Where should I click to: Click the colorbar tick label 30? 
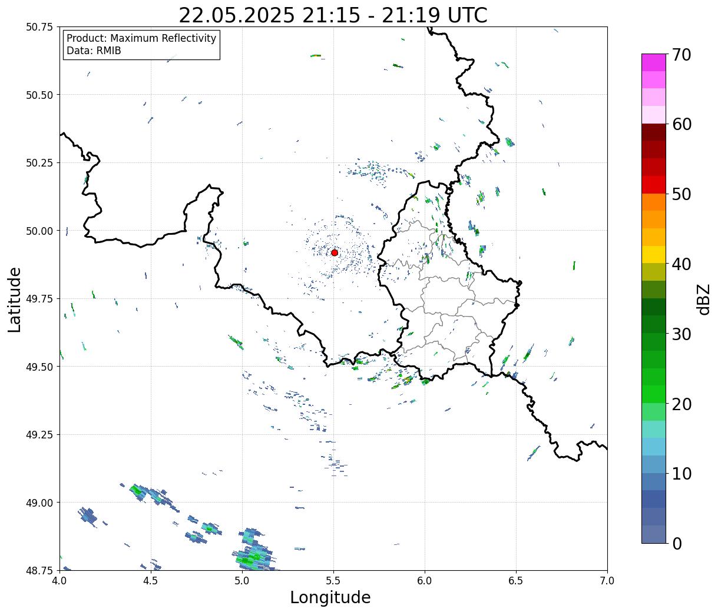(x=681, y=334)
